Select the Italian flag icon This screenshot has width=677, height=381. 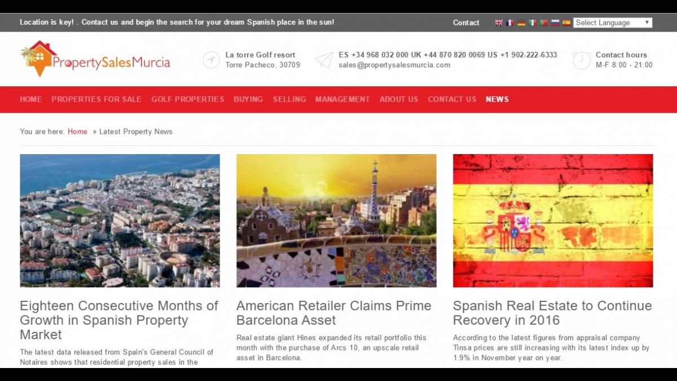pos(533,23)
